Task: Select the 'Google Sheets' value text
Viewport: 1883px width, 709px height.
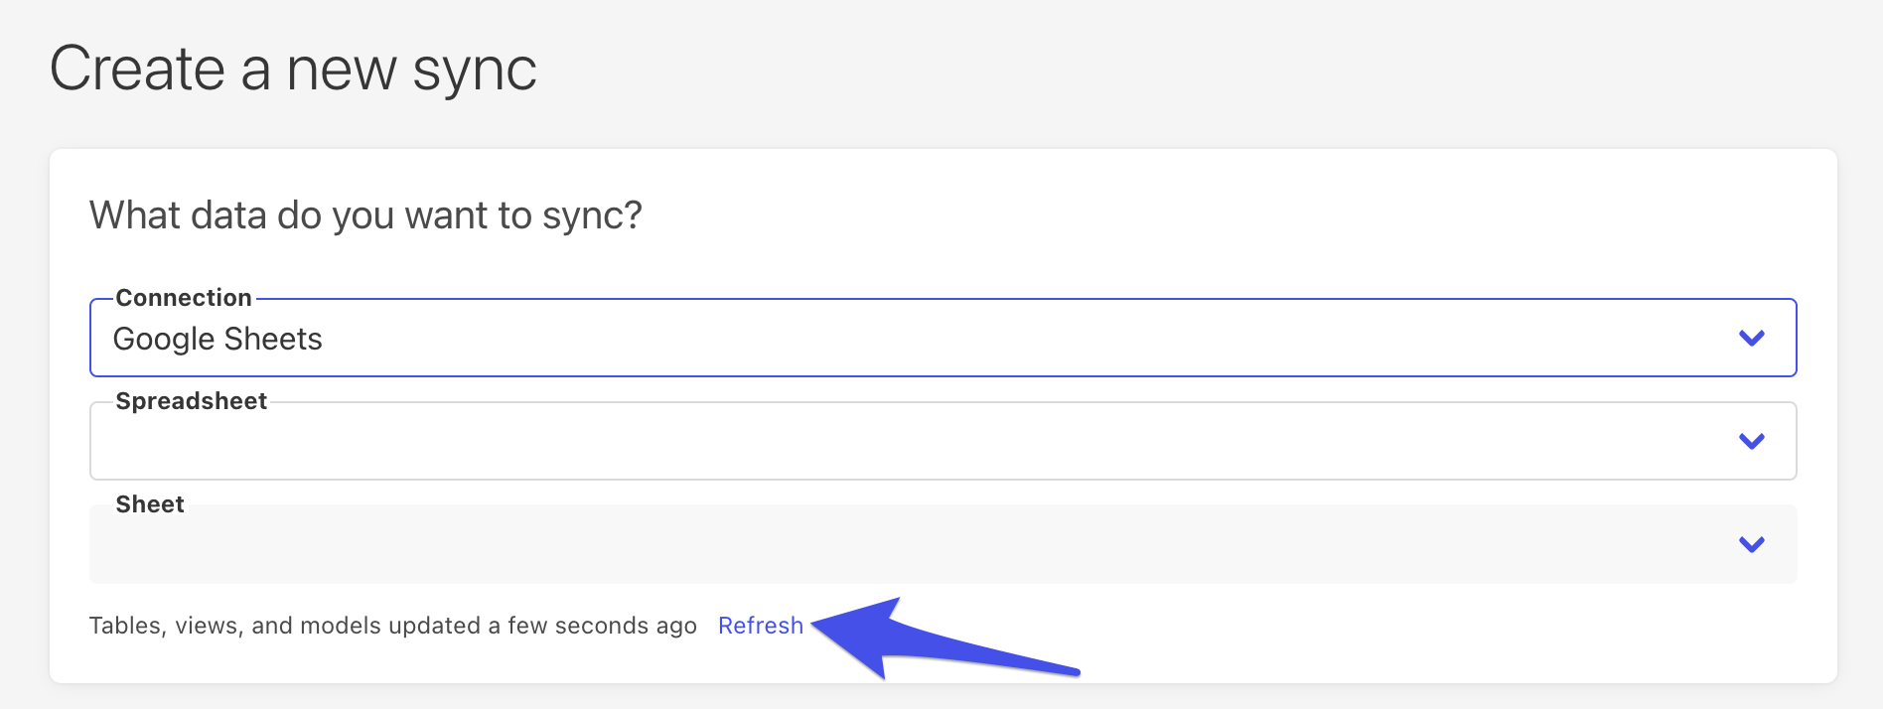Action: point(217,340)
